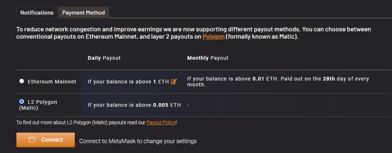This screenshot has width=392, height=153.
Task: Click the Ethereum Mainnet label text
Action: (52, 82)
